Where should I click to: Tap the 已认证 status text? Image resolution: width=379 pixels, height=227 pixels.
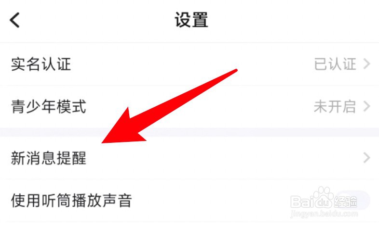[335, 64]
